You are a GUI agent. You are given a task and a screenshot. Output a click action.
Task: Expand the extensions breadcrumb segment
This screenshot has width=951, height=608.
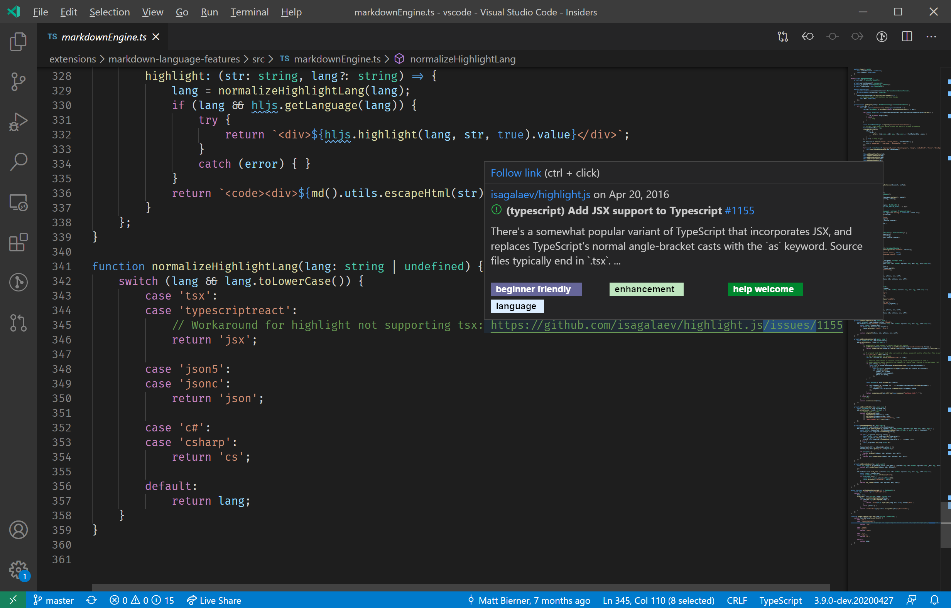pos(72,58)
